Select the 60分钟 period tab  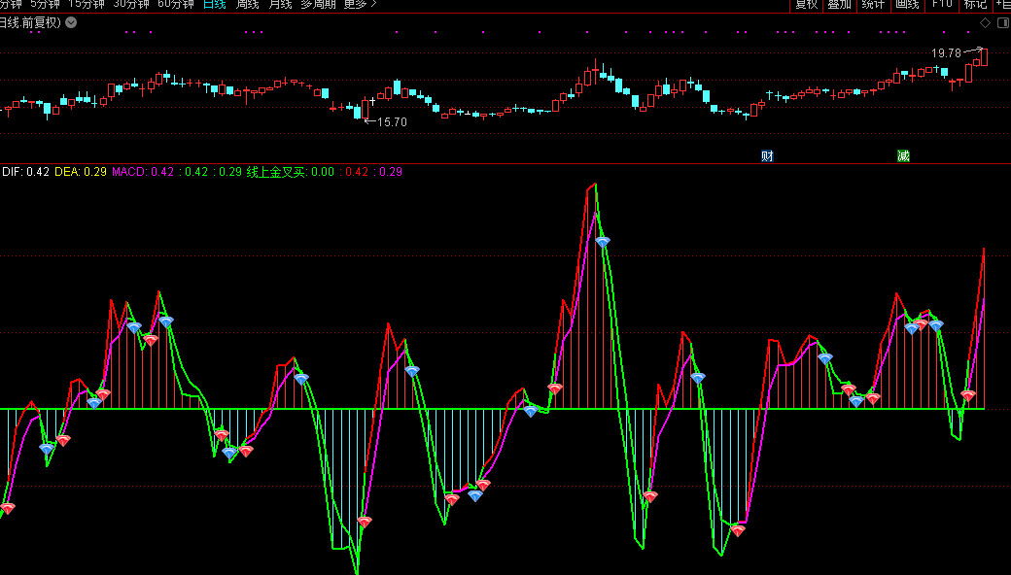point(175,4)
